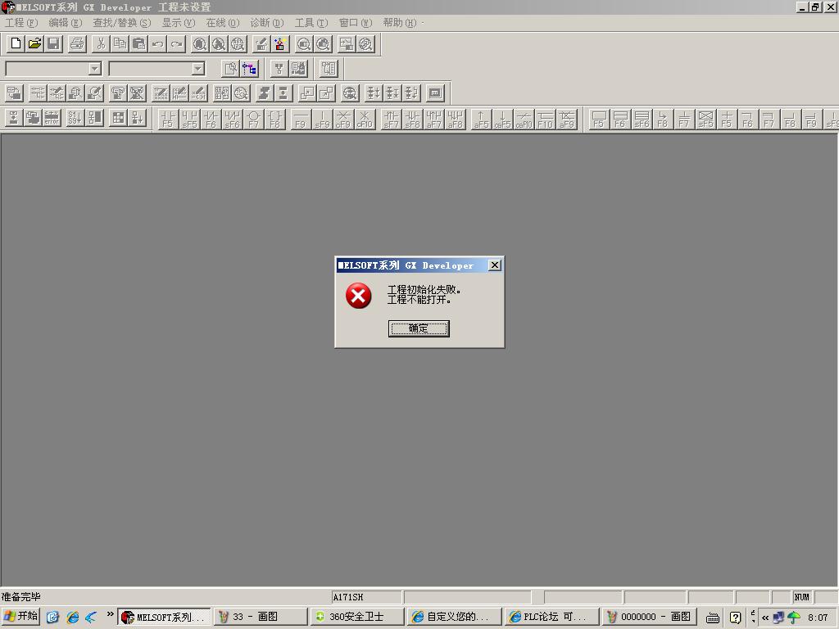
Task: Click the caF10 invert result icon
Action: tap(524, 119)
